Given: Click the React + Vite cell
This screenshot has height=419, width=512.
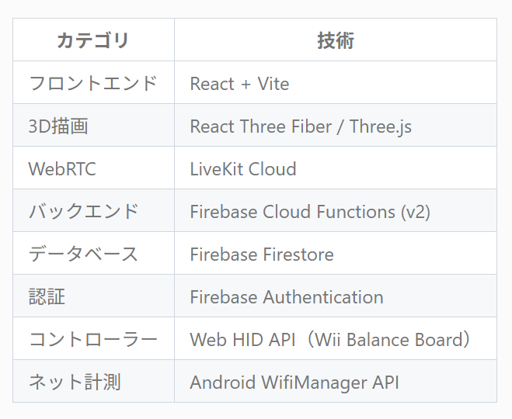Looking at the screenshot, I should tap(239, 84).
